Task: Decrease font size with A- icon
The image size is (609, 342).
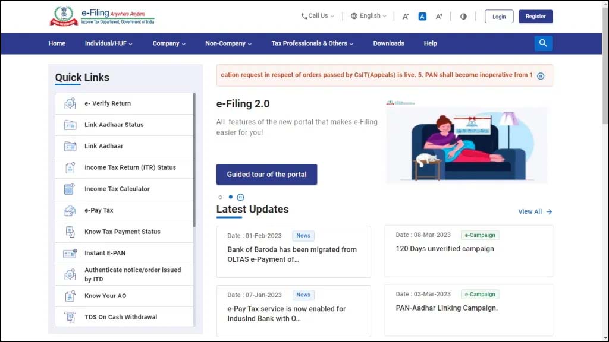Action: click(406, 17)
